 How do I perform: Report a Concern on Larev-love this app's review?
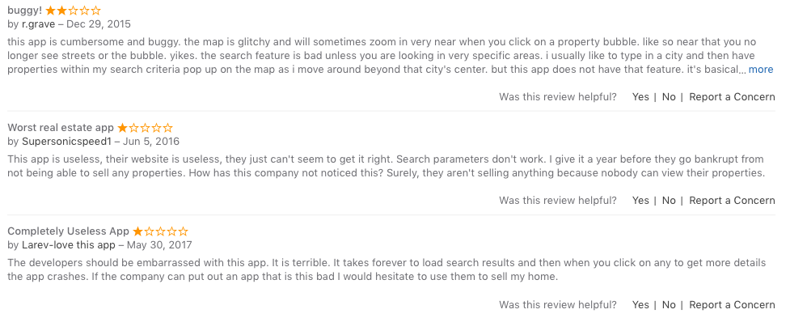click(x=732, y=305)
